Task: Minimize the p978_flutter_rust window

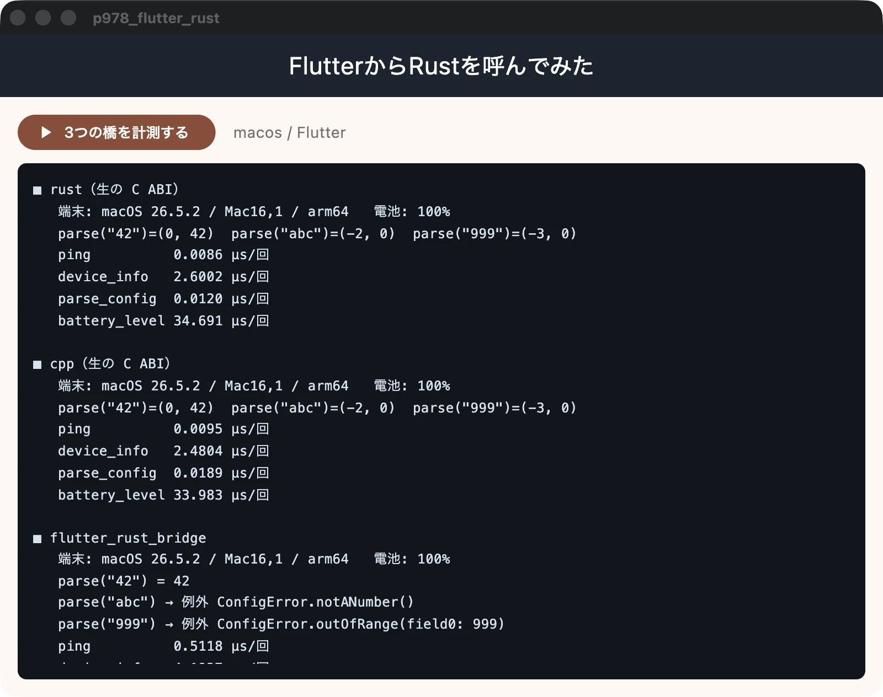Action: tap(43, 18)
